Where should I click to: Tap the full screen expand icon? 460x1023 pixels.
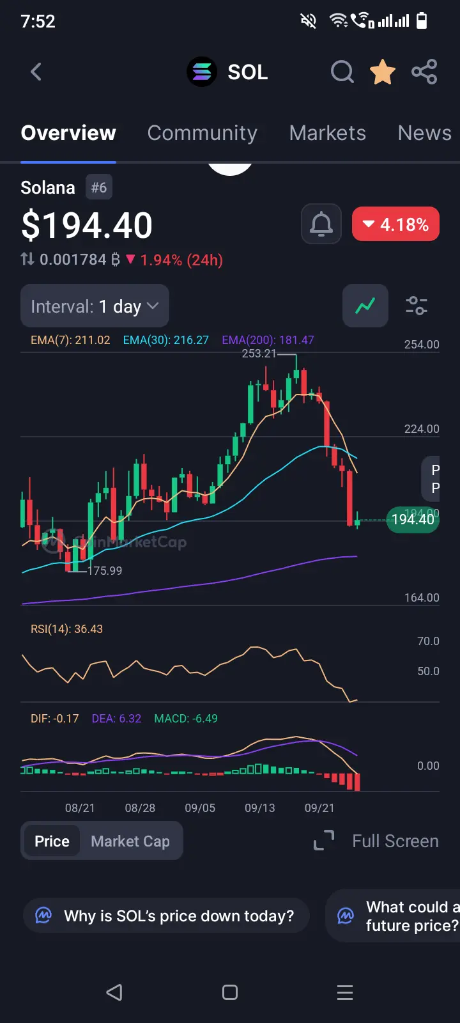[324, 841]
